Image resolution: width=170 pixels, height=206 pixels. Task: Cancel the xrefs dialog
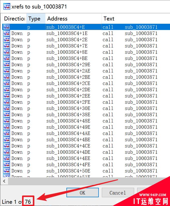(x=117, y=192)
